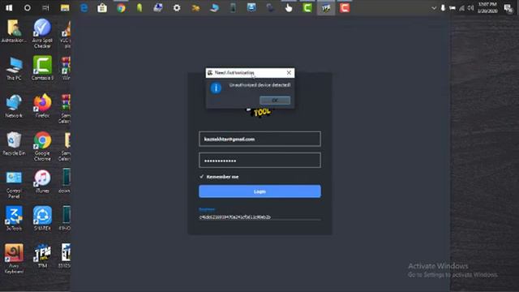The width and height of the screenshot is (519, 292).
Task: Click the green Camtasia taskbar icon
Action: 307,7
